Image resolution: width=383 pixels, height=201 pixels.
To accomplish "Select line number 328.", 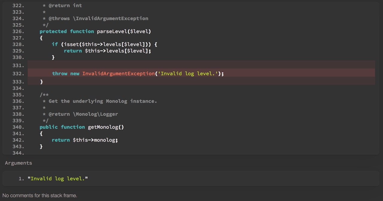I will 18,45.
